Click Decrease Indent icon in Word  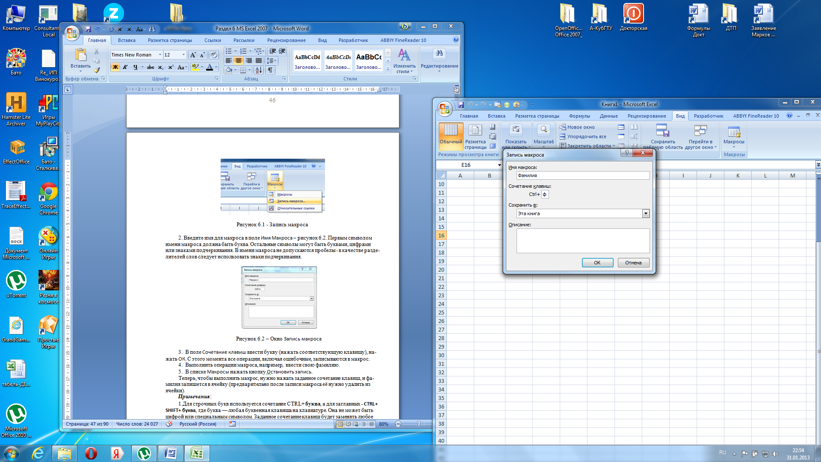(272, 51)
